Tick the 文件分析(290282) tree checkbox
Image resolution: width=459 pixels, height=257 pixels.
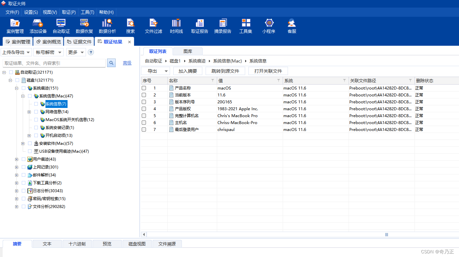[23, 207]
